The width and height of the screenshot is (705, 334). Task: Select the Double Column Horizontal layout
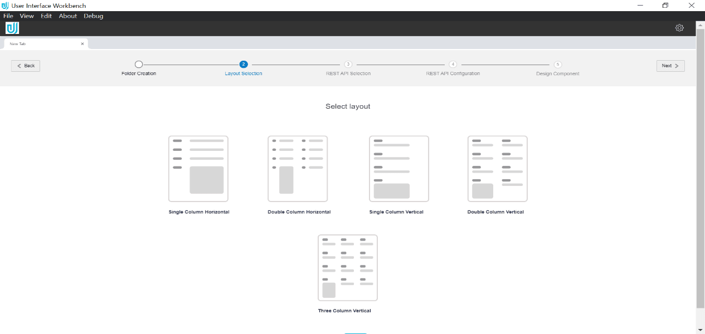coord(298,168)
